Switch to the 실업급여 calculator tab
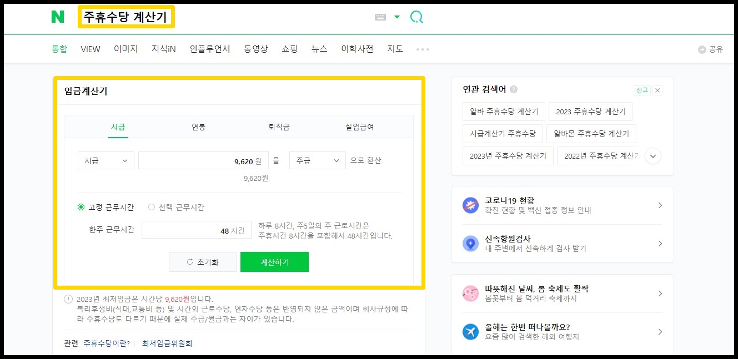Viewport: 738px width, 359px height. [359, 127]
